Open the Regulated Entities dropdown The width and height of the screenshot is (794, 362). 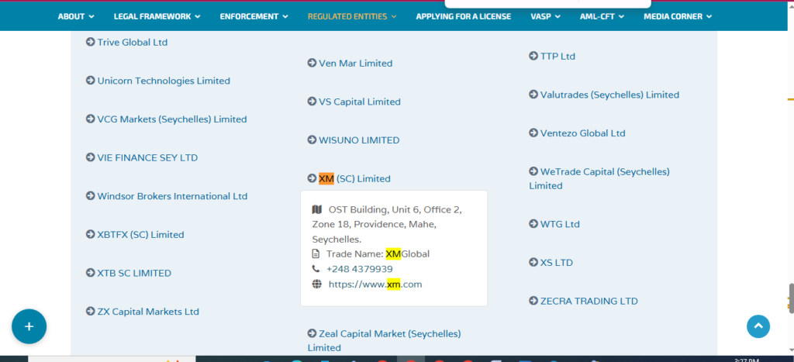(x=352, y=16)
